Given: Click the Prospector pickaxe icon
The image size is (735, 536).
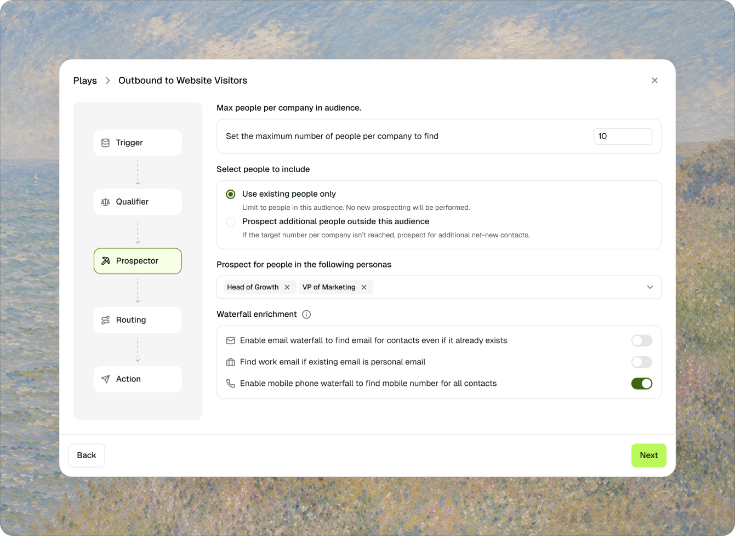Looking at the screenshot, I should click(105, 261).
